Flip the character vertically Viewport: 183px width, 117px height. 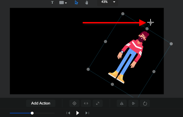(x=133, y=103)
